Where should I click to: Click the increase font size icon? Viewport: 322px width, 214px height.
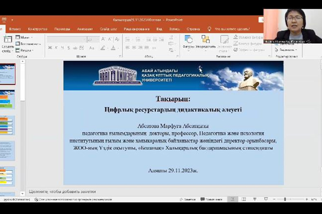pyautogui.click(x=103, y=40)
